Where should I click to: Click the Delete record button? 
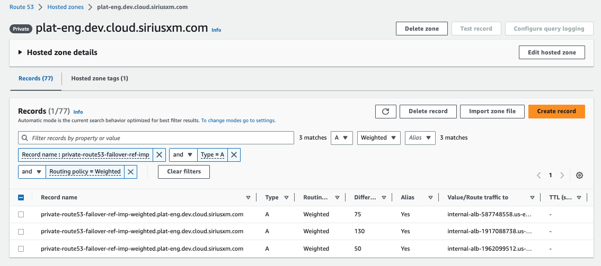428,111
